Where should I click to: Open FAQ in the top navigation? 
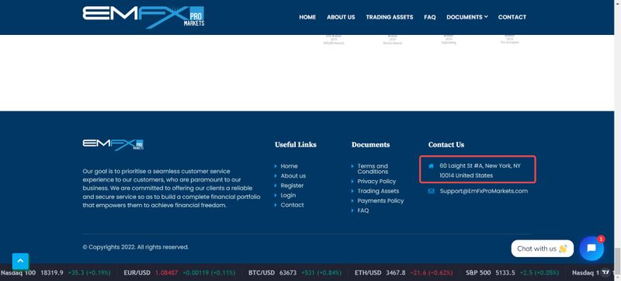coord(430,17)
